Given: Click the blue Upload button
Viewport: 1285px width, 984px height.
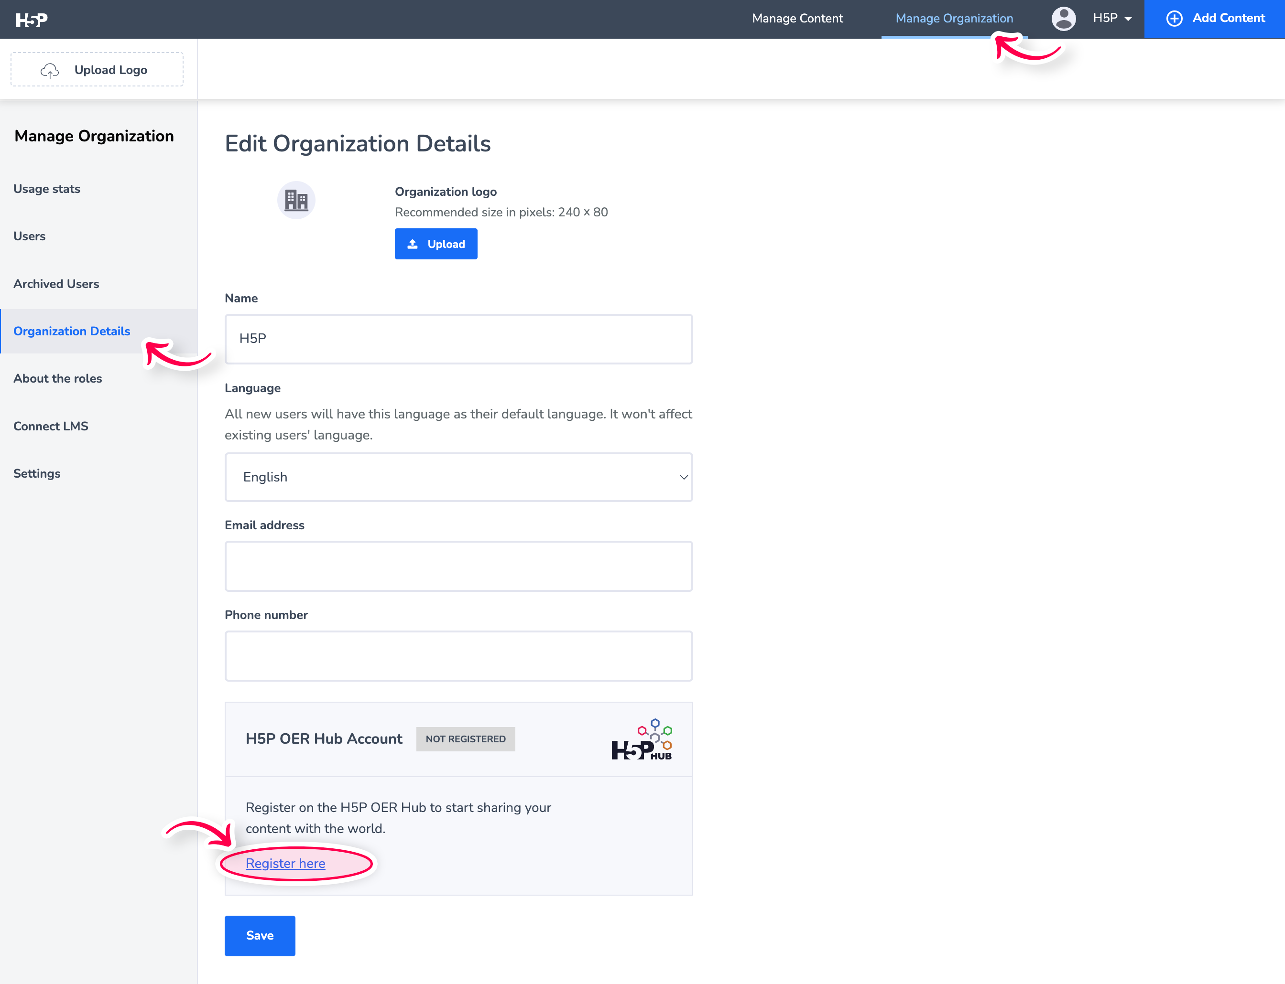Looking at the screenshot, I should (436, 244).
